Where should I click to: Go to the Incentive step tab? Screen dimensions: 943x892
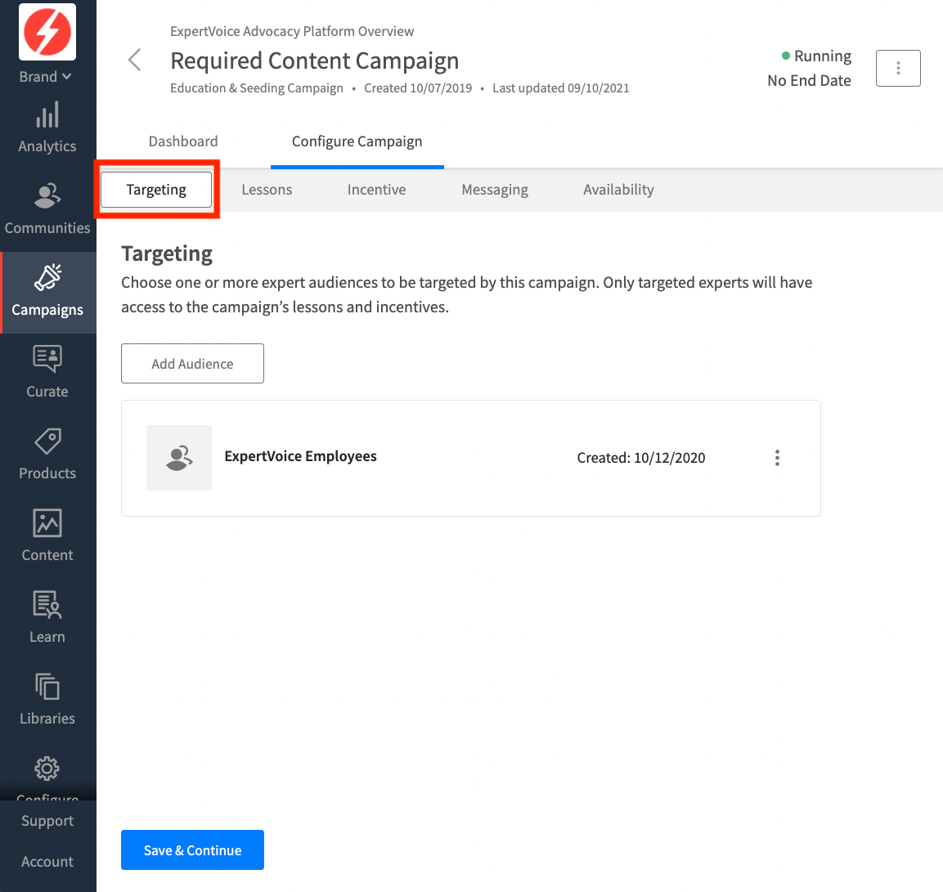376,190
